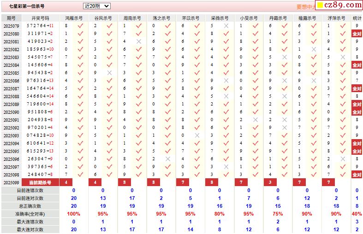This screenshot has width=363, height=234.
Task: Click the 谷风杀号 column header
Action: point(103,18)
